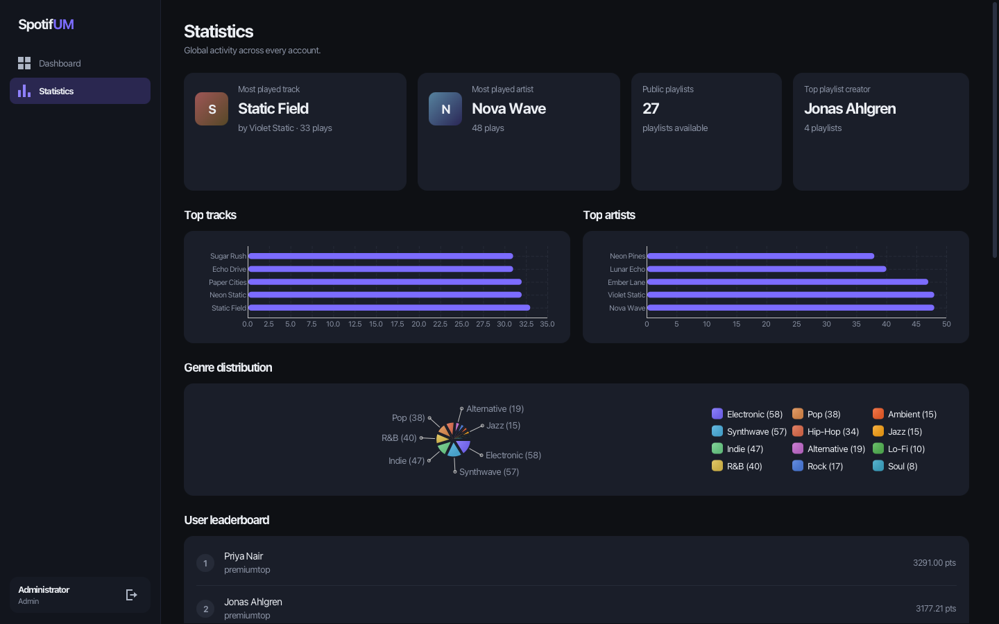Click the Alternative (19) legend swatch

pos(798,449)
